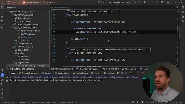Unfold the comment at line 56
Screen dimensions: 185x104
click(x=60, y=49)
